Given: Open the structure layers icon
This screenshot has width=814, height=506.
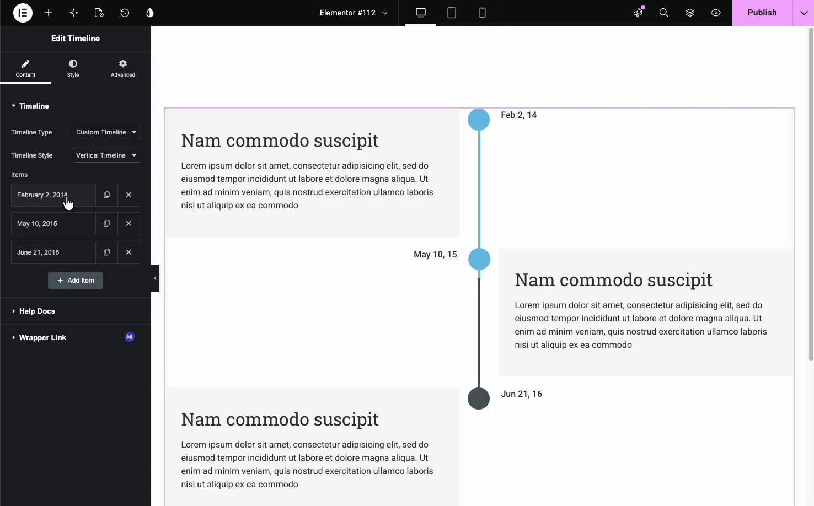Looking at the screenshot, I should coord(690,13).
